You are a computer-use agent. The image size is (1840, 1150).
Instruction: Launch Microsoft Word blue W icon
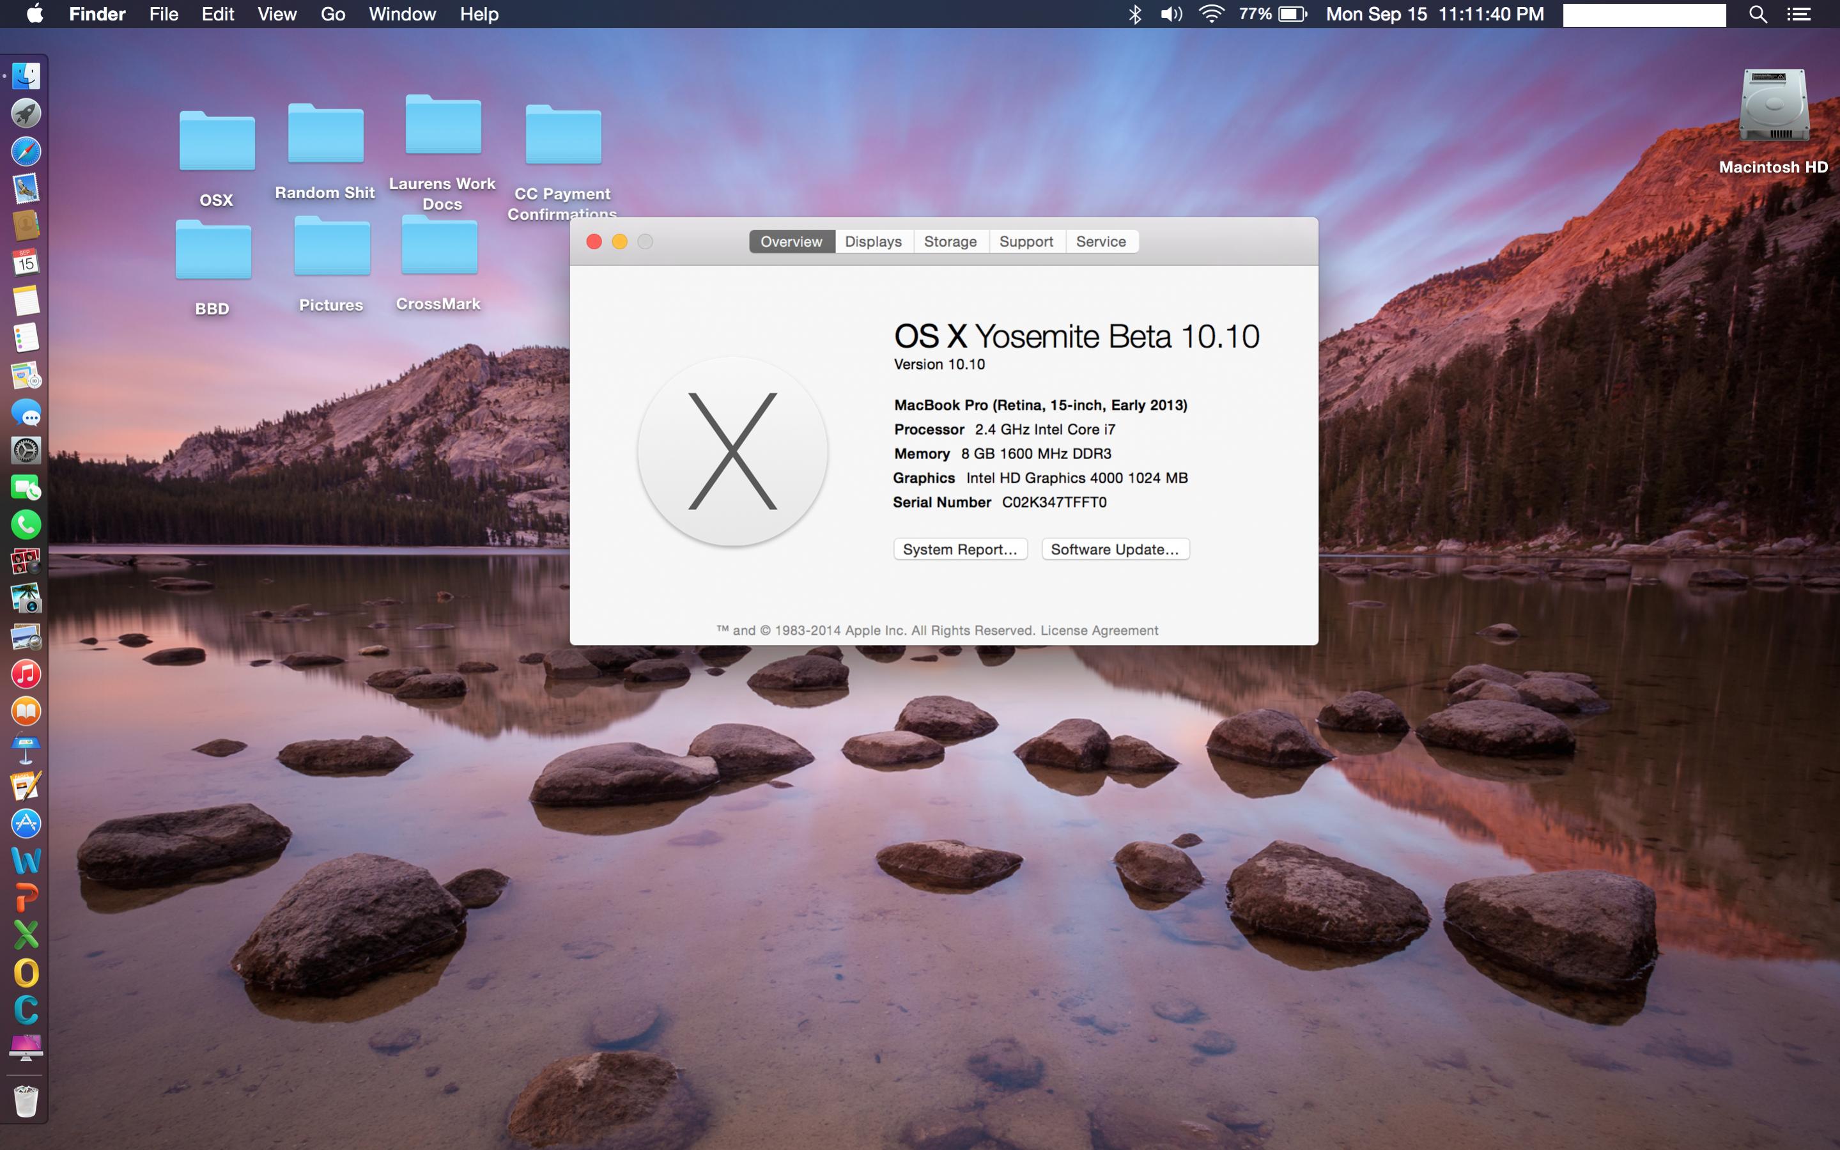(26, 861)
